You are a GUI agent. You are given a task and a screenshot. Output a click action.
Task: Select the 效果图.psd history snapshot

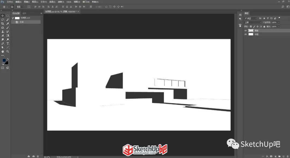pos(26,18)
